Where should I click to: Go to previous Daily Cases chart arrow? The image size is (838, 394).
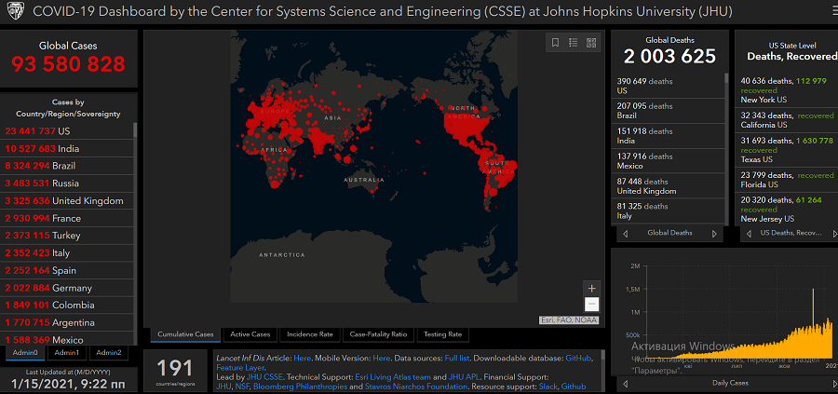tap(626, 384)
